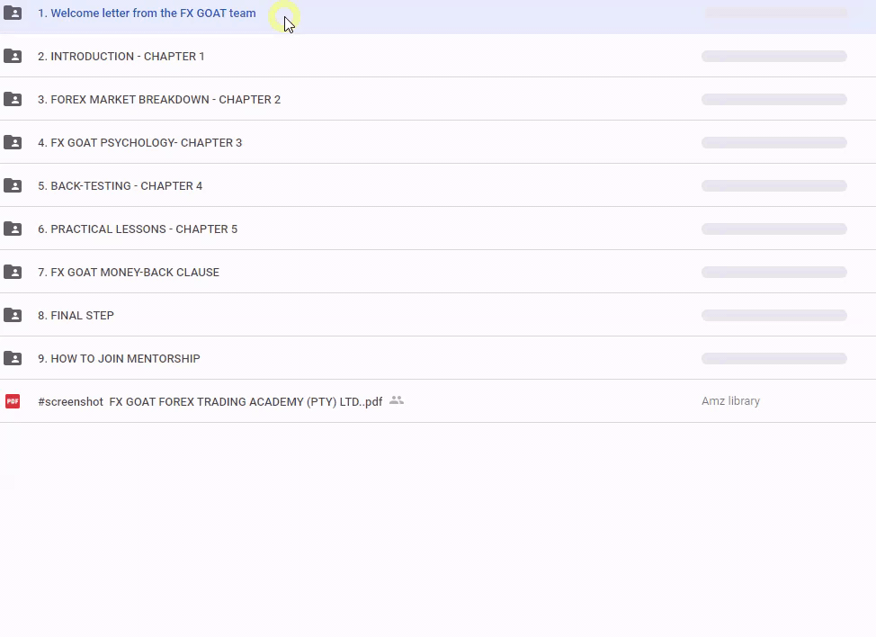Click folder icon for INTRODUCTION - CHAPTER 1
The image size is (876, 637).
tap(13, 57)
